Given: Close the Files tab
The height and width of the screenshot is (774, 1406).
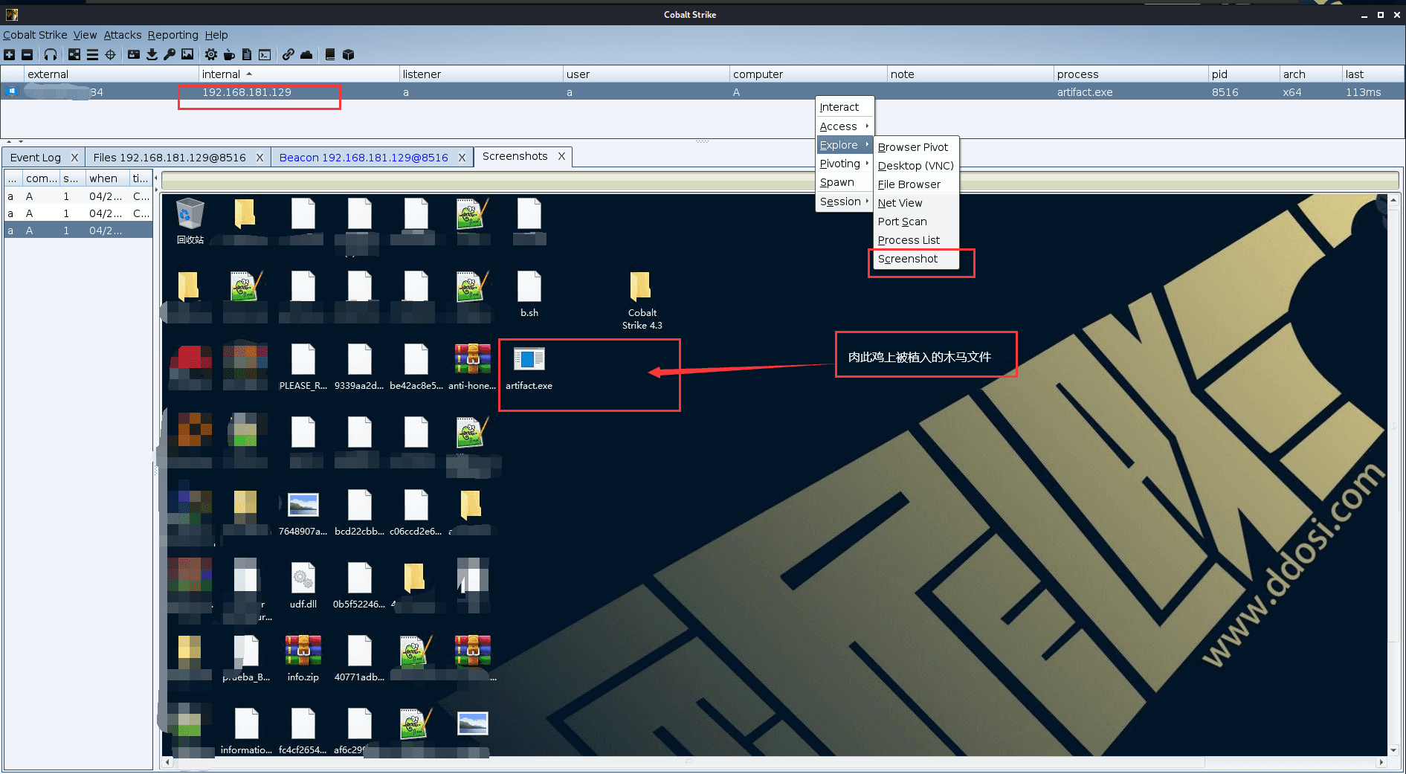Looking at the screenshot, I should [259, 158].
